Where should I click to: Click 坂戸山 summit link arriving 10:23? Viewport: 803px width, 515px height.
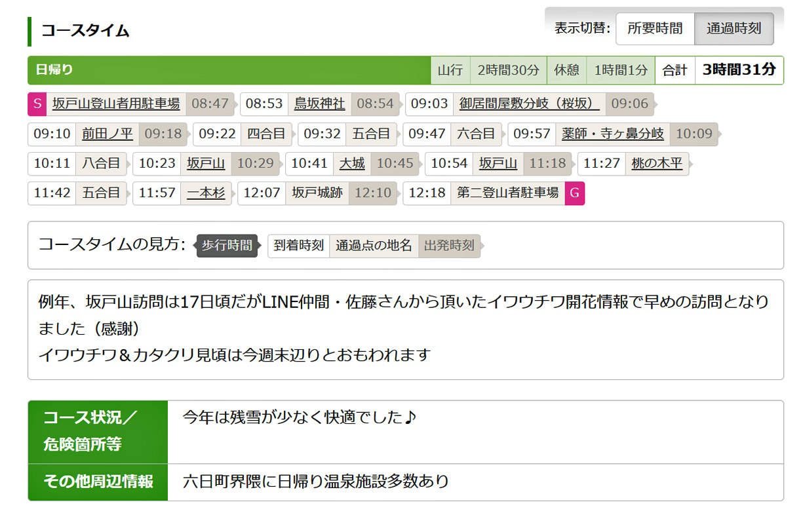(206, 163)
